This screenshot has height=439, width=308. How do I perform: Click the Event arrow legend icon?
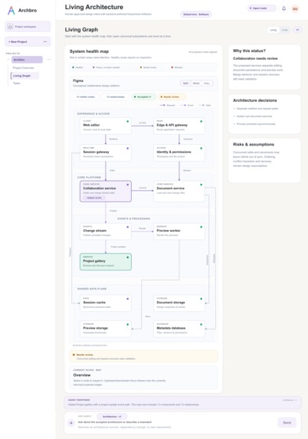[x=183, y=105]
